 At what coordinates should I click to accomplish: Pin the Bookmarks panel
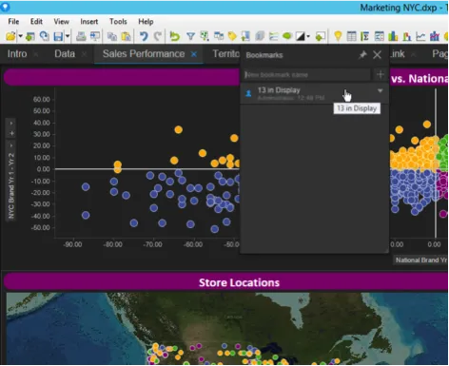(362, 54)
